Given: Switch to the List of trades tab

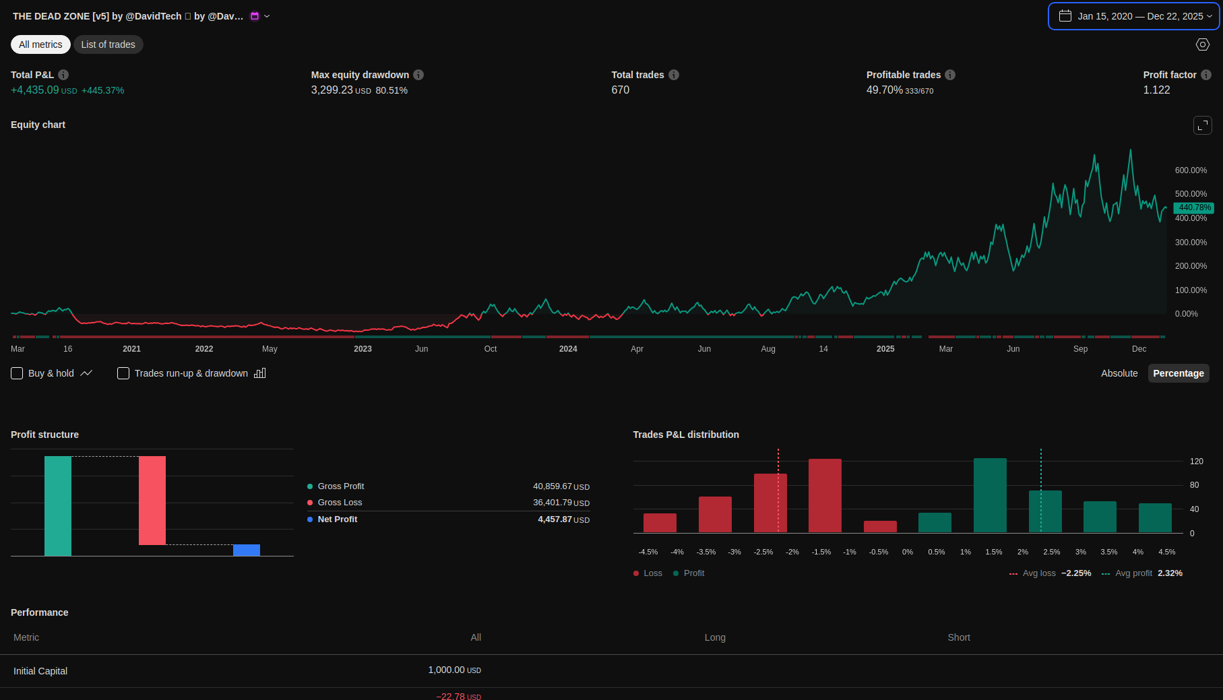Looking at the screenshot, I should click(x=108, y=44).
